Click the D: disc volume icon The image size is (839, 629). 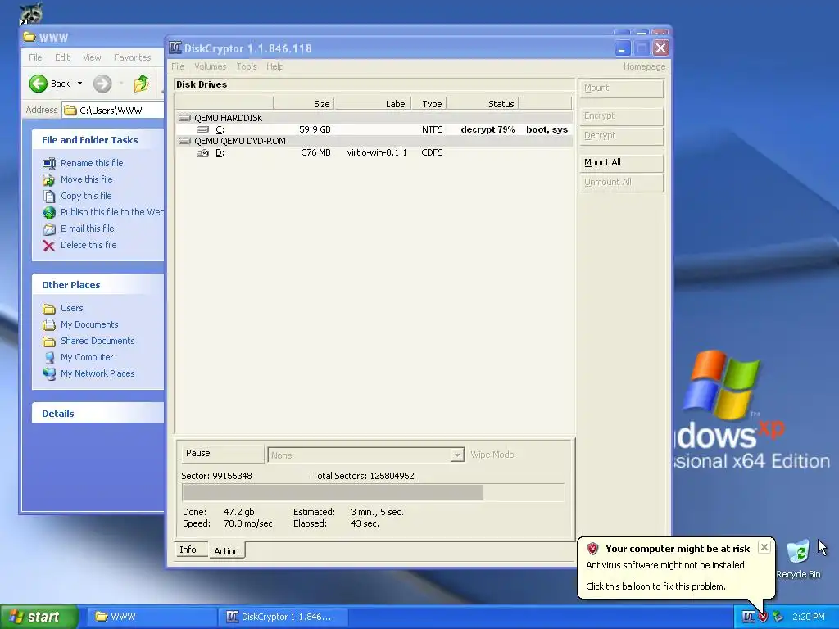click(x=203, y=153)
